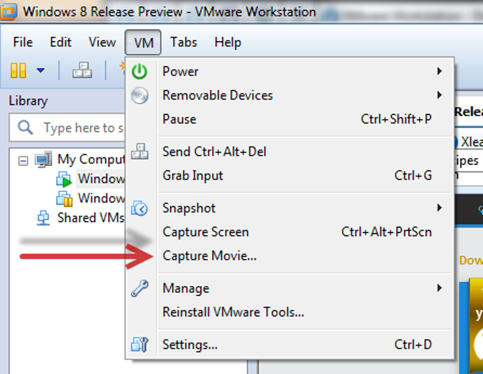Screen dimensions: 483x374
Task: Open the power options dropdown arrow in toolbar
Action: [x=41, y=71]
